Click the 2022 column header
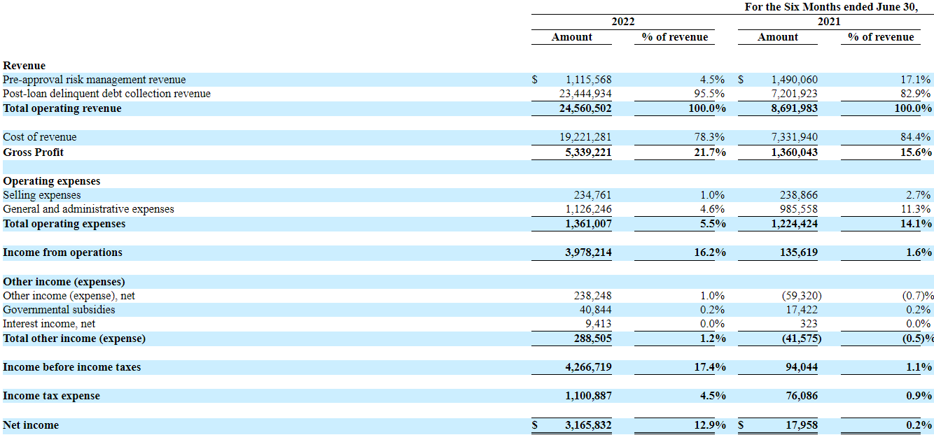 (622, 22)
